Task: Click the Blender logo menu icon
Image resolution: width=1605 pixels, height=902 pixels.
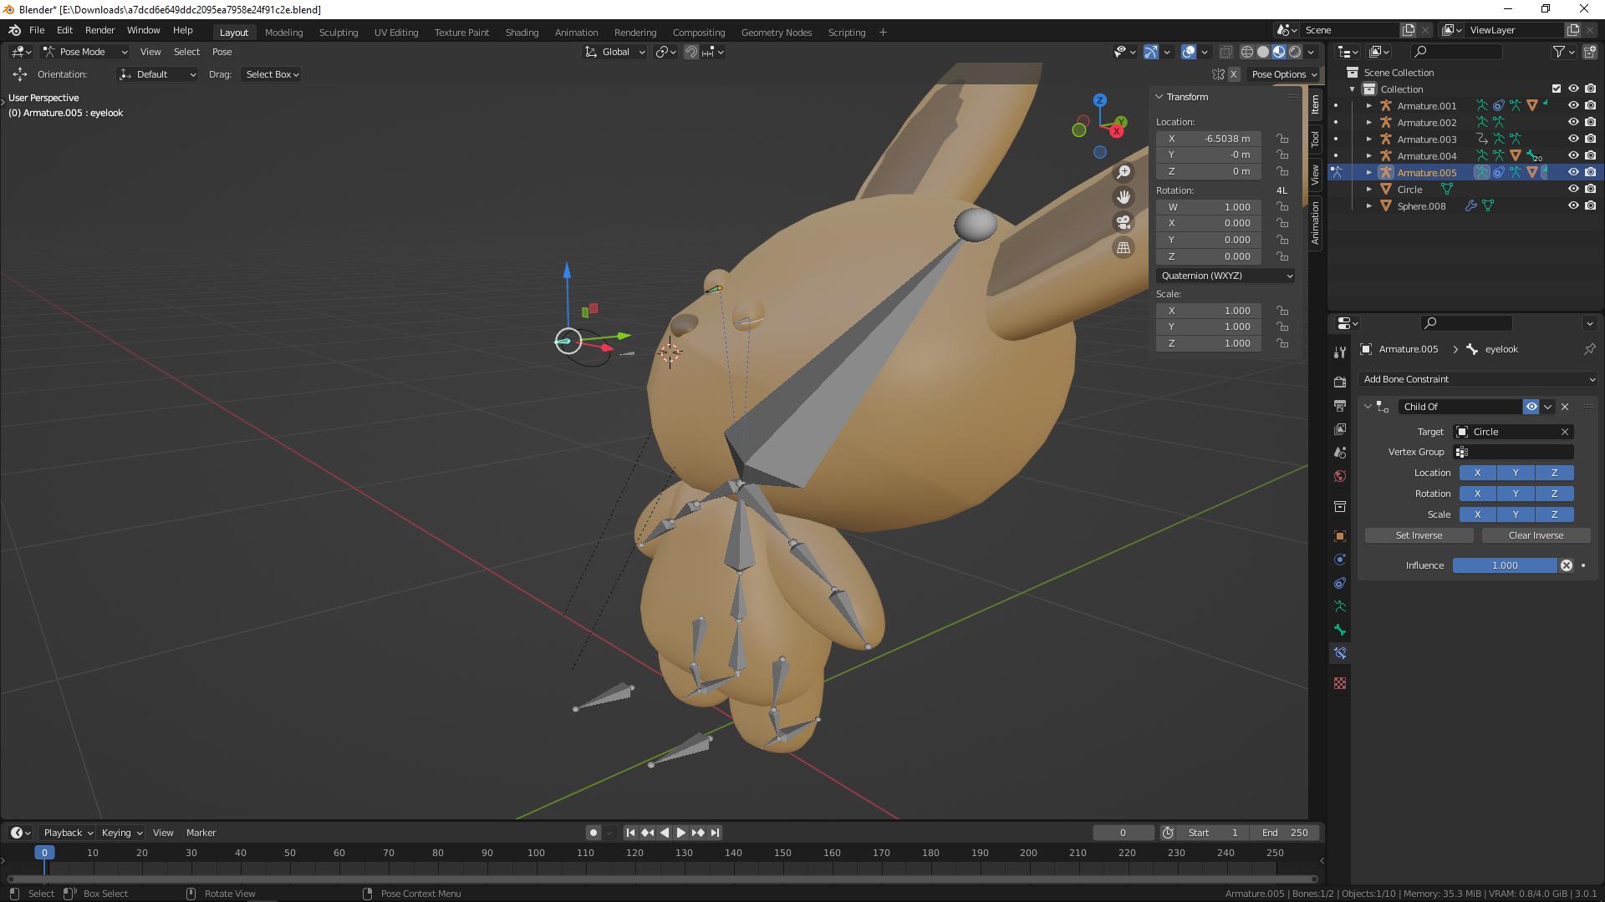Action: click(x=15, y=30)
